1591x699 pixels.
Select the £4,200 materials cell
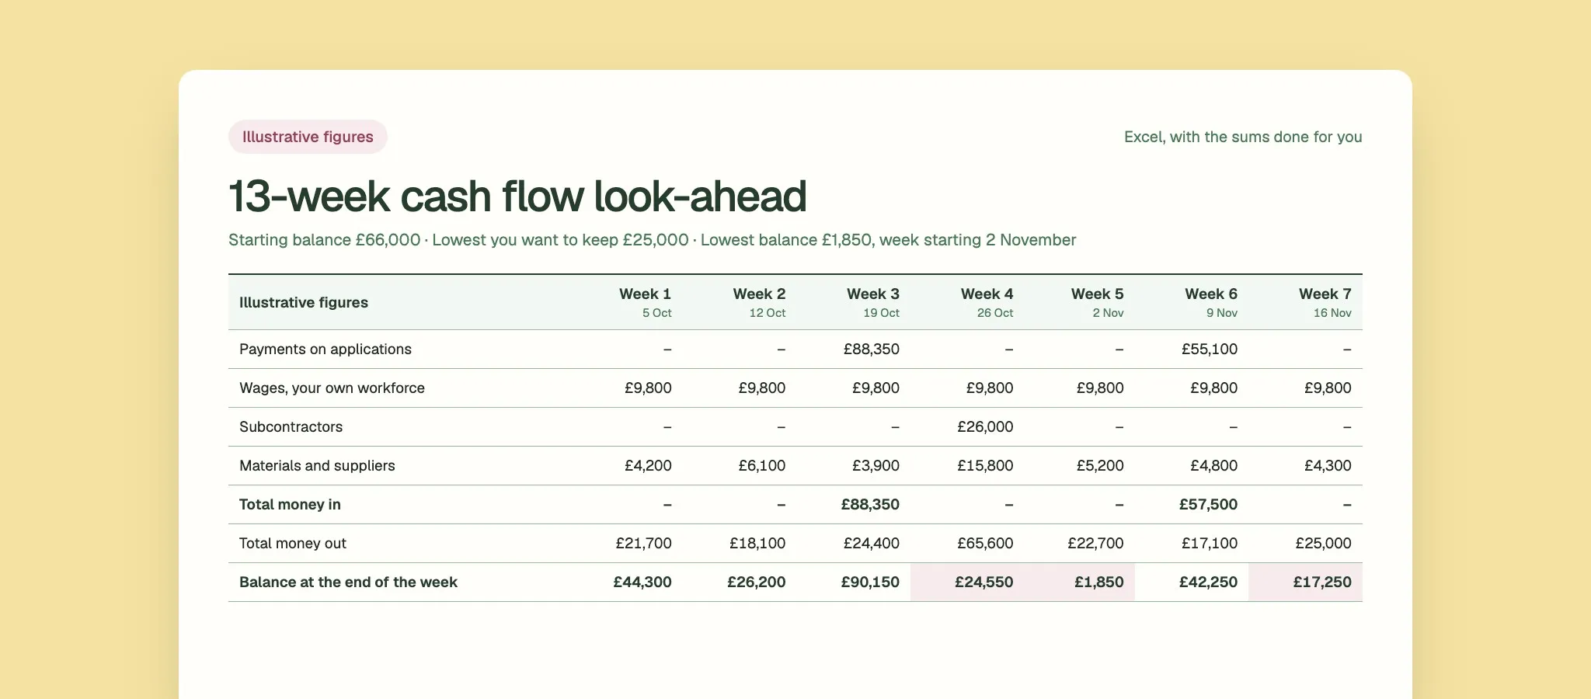pos(625,466)
